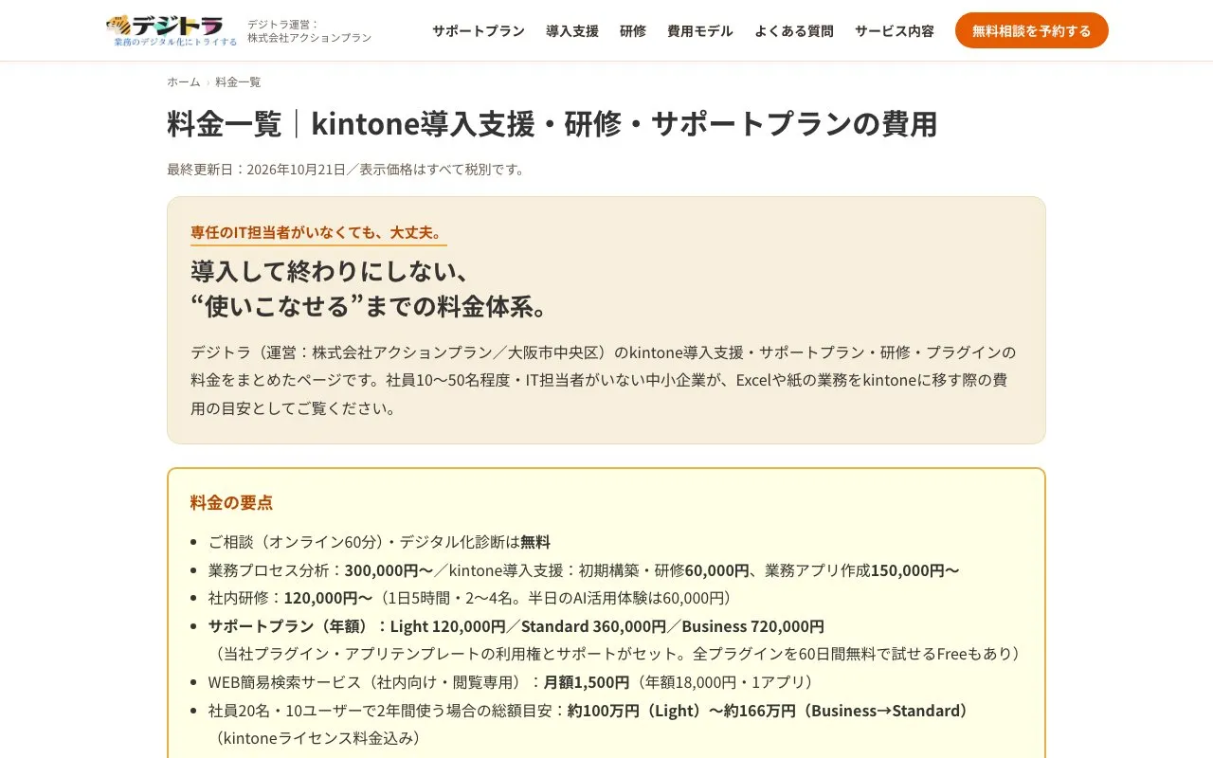Click the 当社プラグイン・アプリテンプレート note line
1213x758 pixels.
(x=618, y=654)
